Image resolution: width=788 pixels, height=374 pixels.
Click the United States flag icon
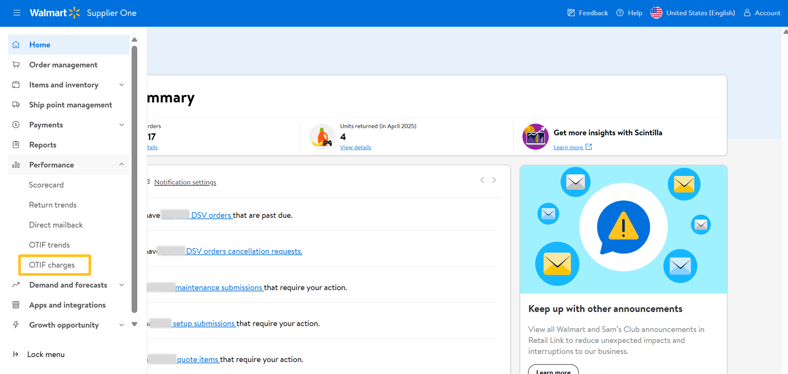point(656,13)
